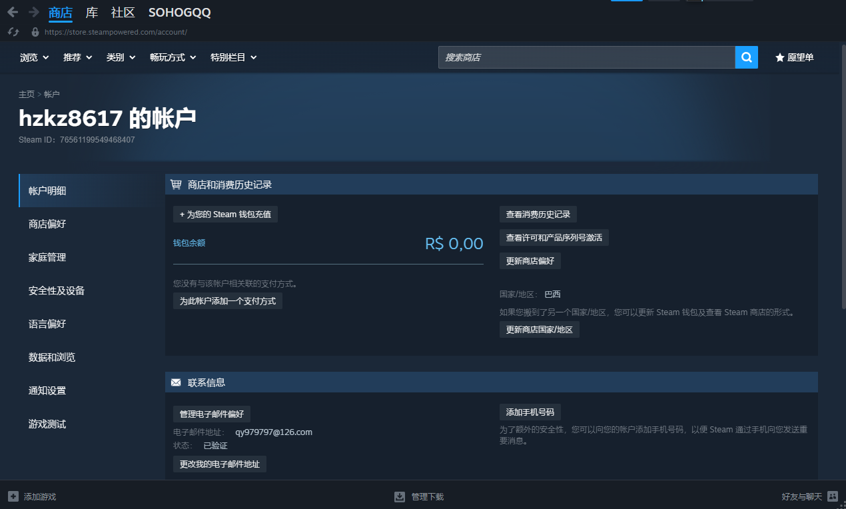Click the 钱包余额 link
The image size is (846, 509).
(x=189, y=243)
